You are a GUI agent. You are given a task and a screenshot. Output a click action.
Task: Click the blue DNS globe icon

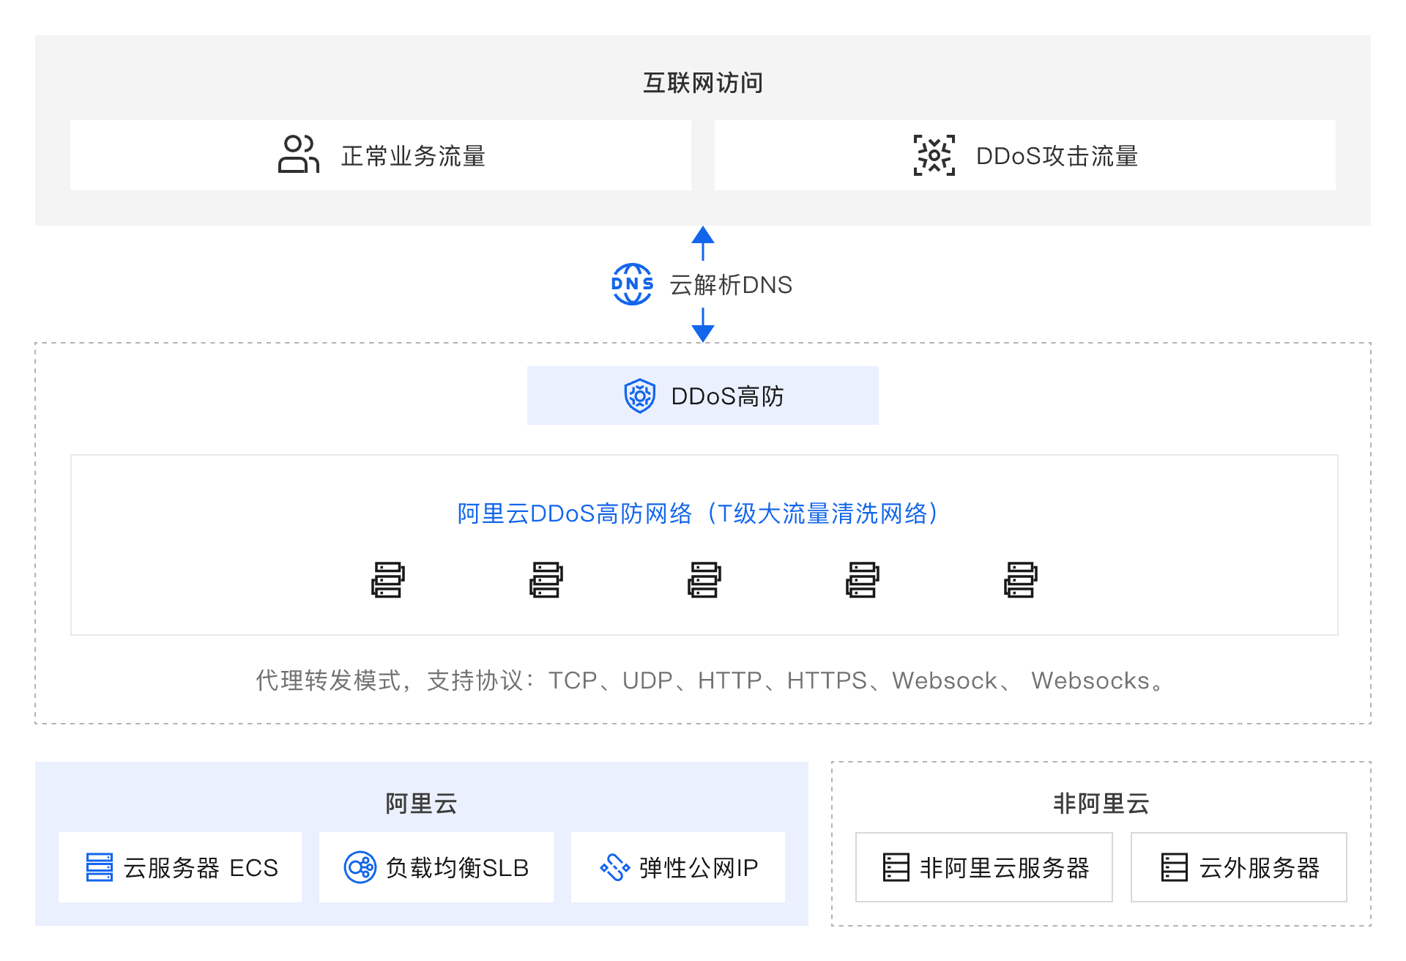632,284
